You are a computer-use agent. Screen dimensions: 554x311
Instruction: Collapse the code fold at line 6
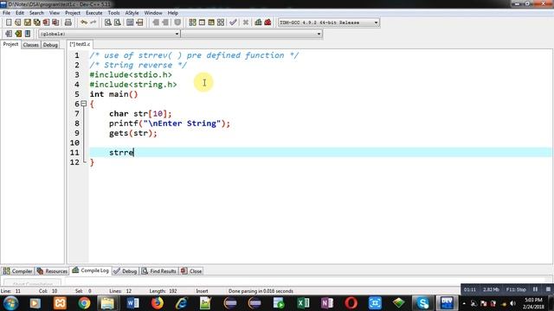click(84, 104)
